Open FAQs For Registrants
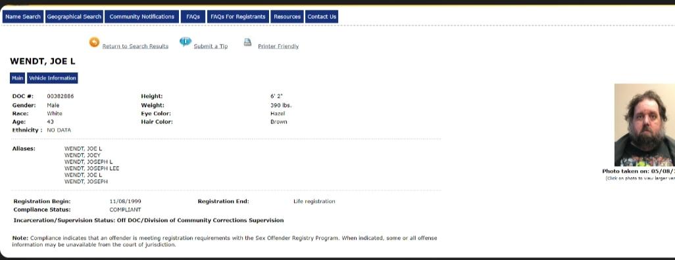 coord(238,17)
